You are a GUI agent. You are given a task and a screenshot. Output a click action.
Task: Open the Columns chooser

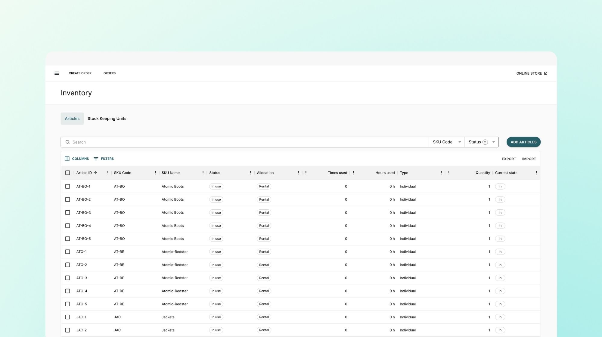click(77, 159)
